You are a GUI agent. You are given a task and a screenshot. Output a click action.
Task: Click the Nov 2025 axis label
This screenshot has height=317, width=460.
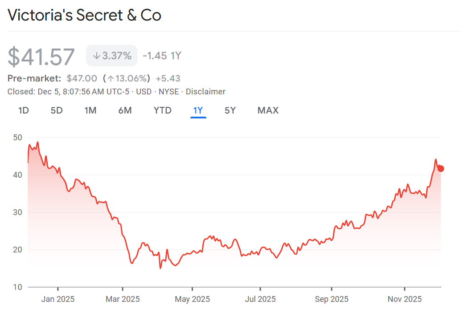click(x=404, y=299)
